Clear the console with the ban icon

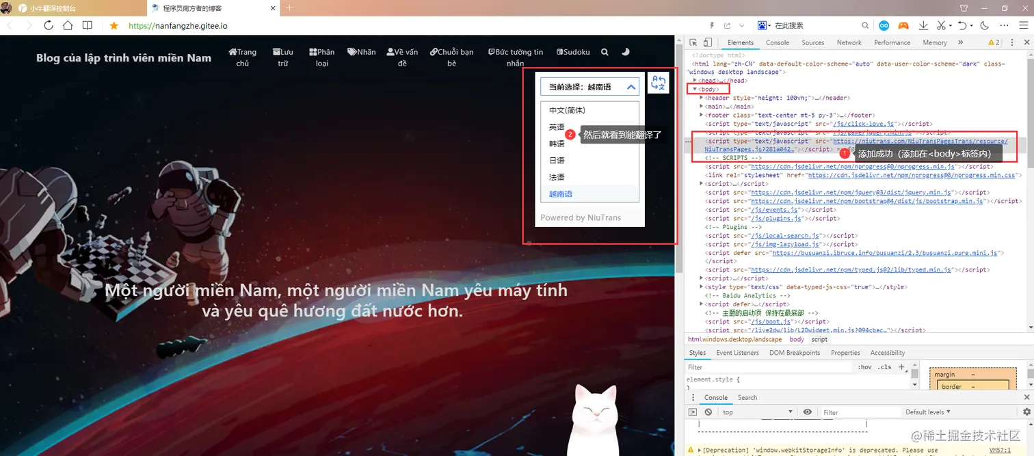(708, 412)
